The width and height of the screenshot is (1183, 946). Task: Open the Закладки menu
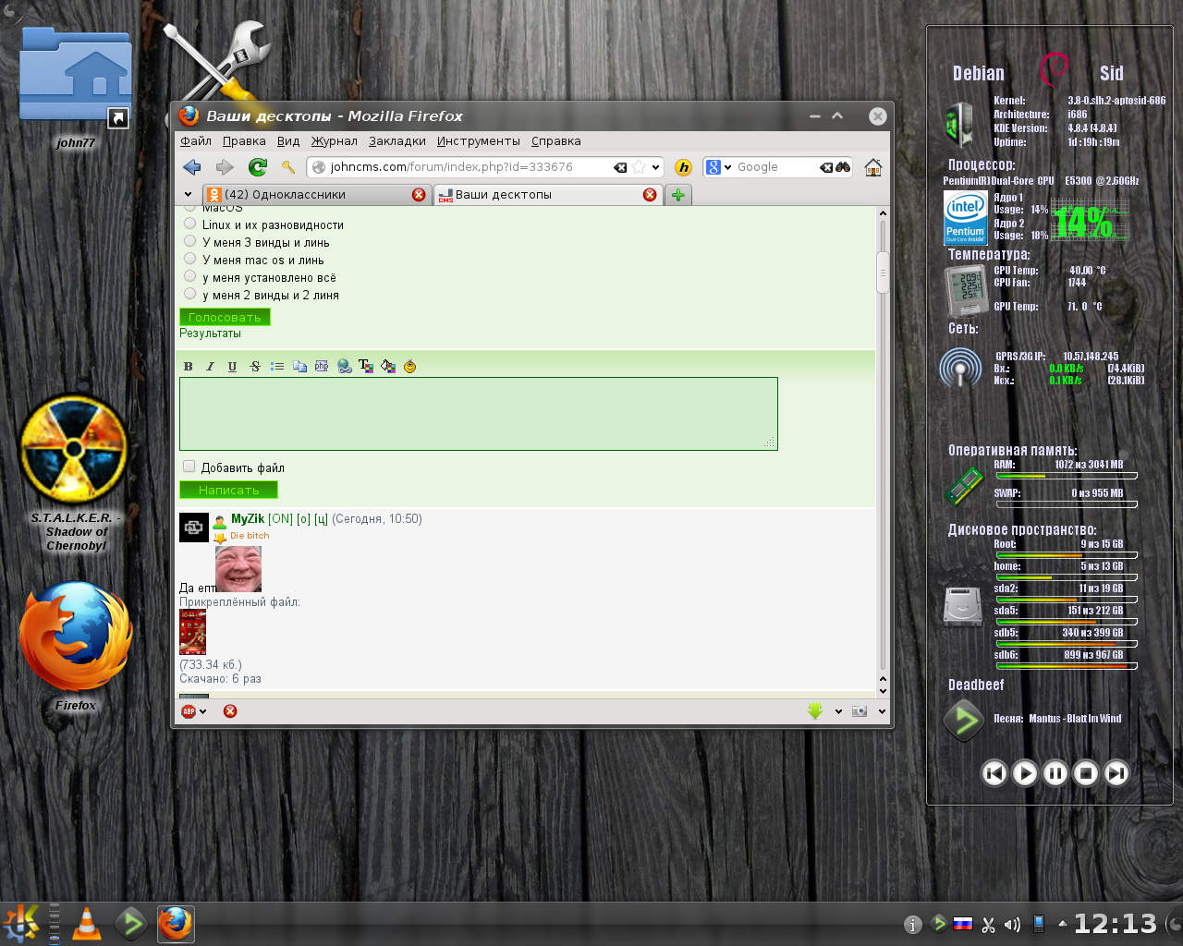(396, 141)
